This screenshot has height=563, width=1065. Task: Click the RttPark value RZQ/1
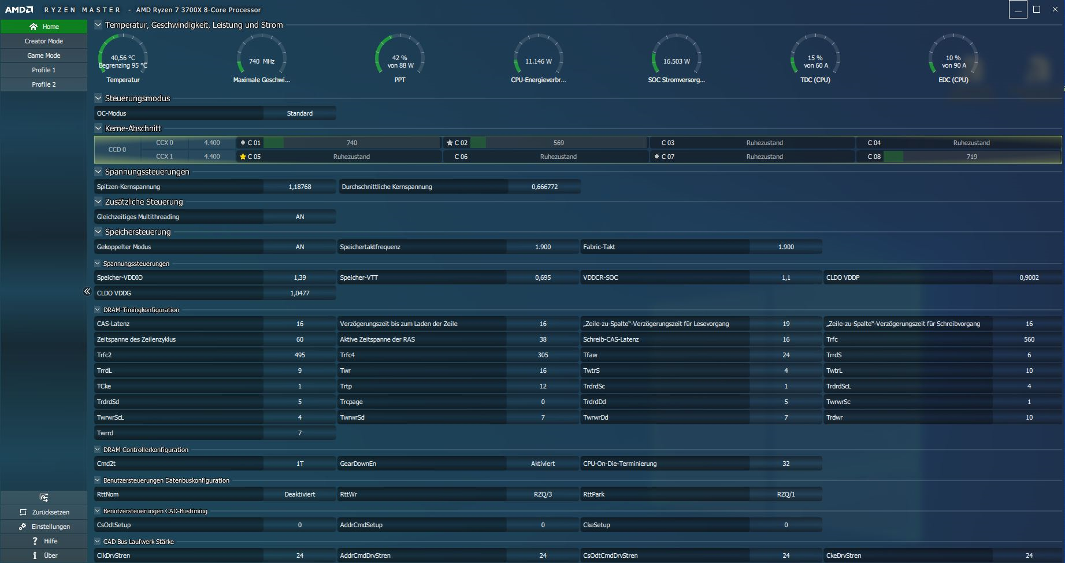786,494
